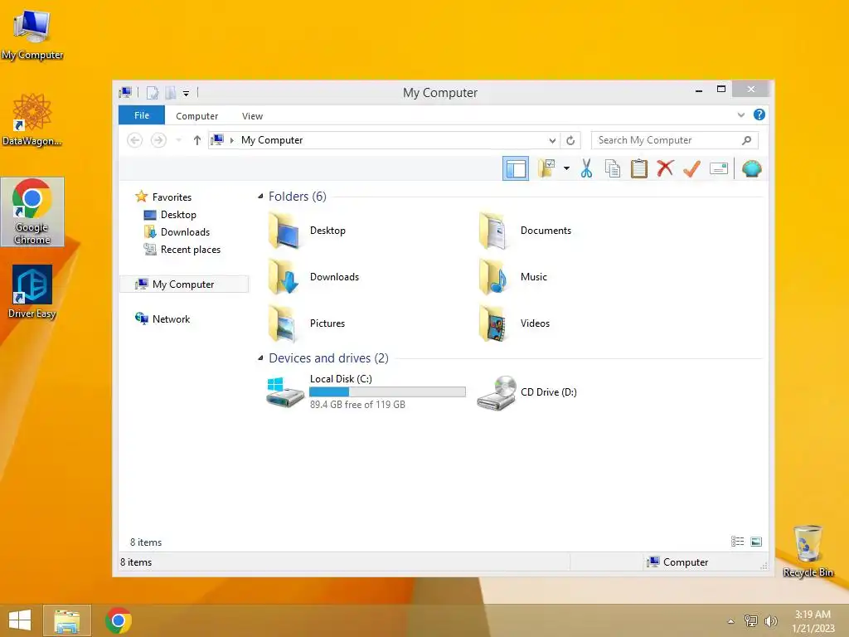This screenshot has width=849, height=637.
Task: Go up one level with Up arrow
Action: tap(197, 140)
